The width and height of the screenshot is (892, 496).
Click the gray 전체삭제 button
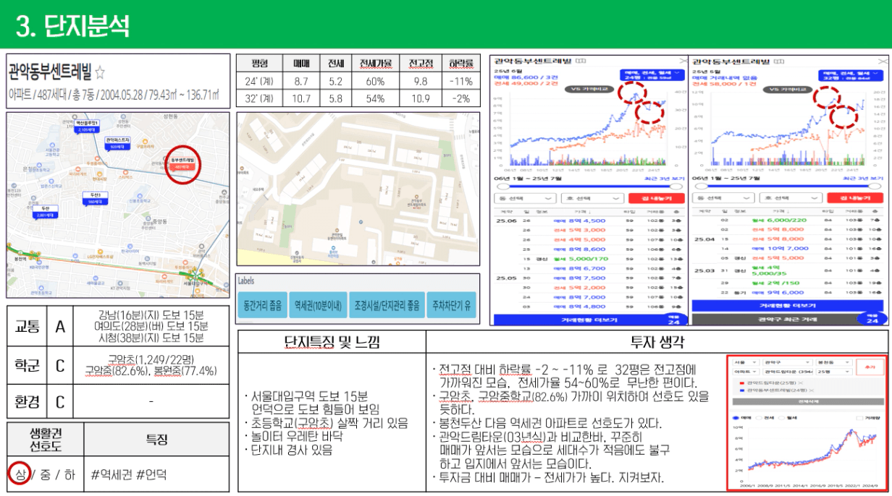(808, 401)
